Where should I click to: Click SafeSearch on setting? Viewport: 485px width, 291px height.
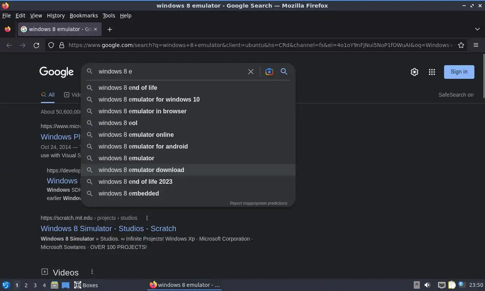click(456, 95)
